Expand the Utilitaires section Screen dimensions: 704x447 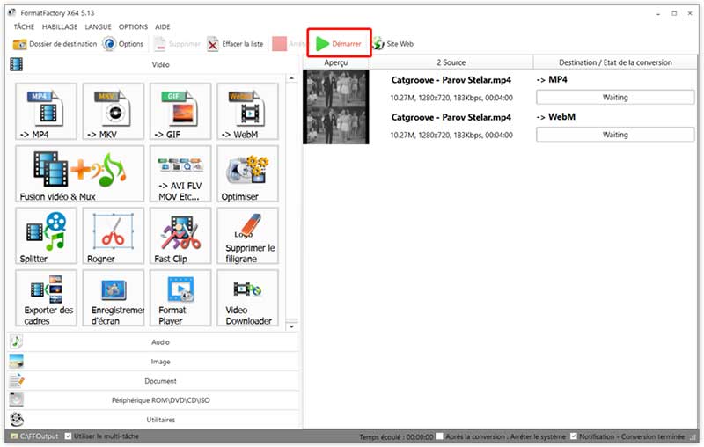click(x=153, y=420)
